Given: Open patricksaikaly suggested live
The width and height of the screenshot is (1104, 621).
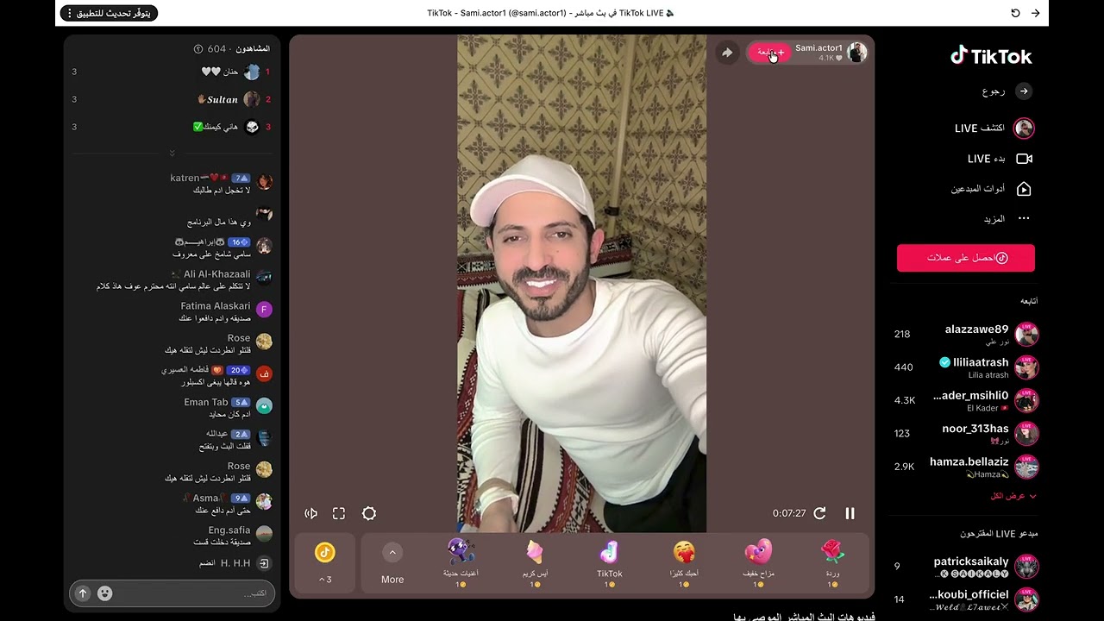Looking at the screenshot, I should pos(966,567).
